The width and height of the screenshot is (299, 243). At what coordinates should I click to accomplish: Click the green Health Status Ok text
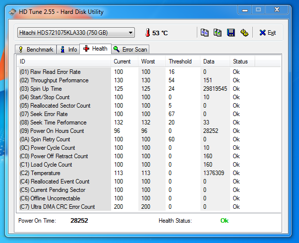(225, 221)
